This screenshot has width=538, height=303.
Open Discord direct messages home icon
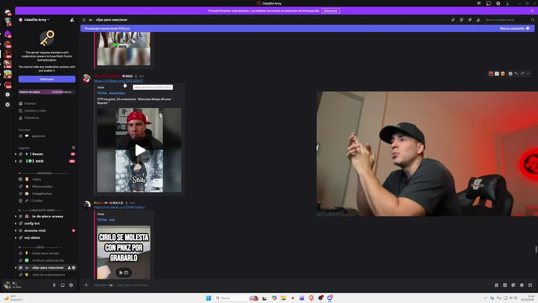pyautogui.click(x=8, y=12)
